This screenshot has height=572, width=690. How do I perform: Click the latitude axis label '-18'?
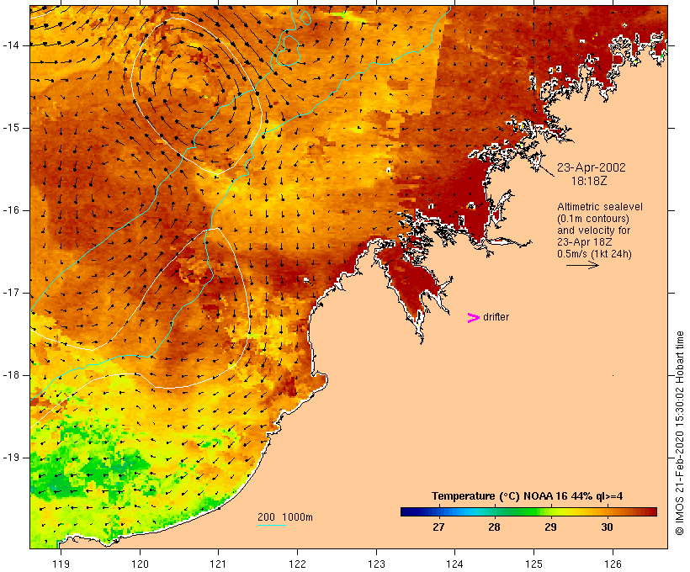[11, 375]
